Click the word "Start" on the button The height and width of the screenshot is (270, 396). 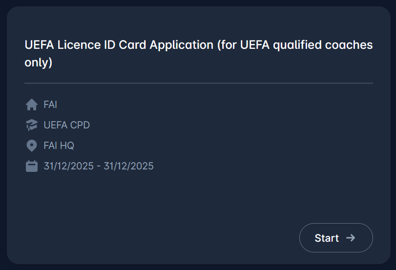327,238
